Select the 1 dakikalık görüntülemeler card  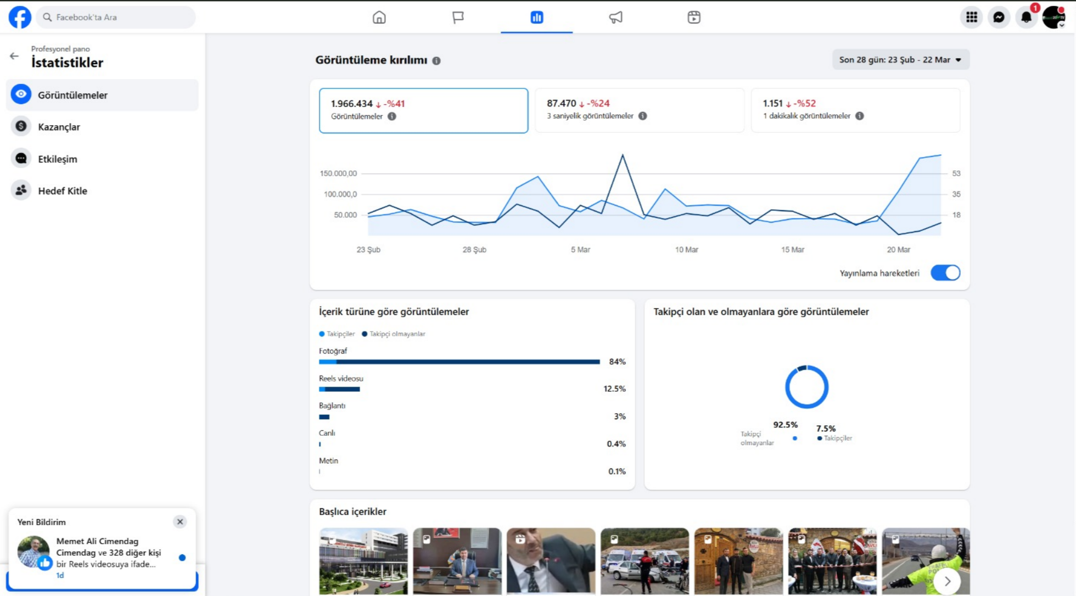[855, 110]
